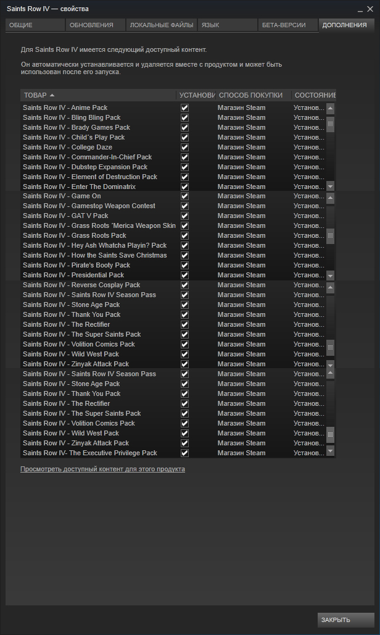Switch to the ОБЩИЕ tab
The image size is (380, 635).
tap(35, 25)
